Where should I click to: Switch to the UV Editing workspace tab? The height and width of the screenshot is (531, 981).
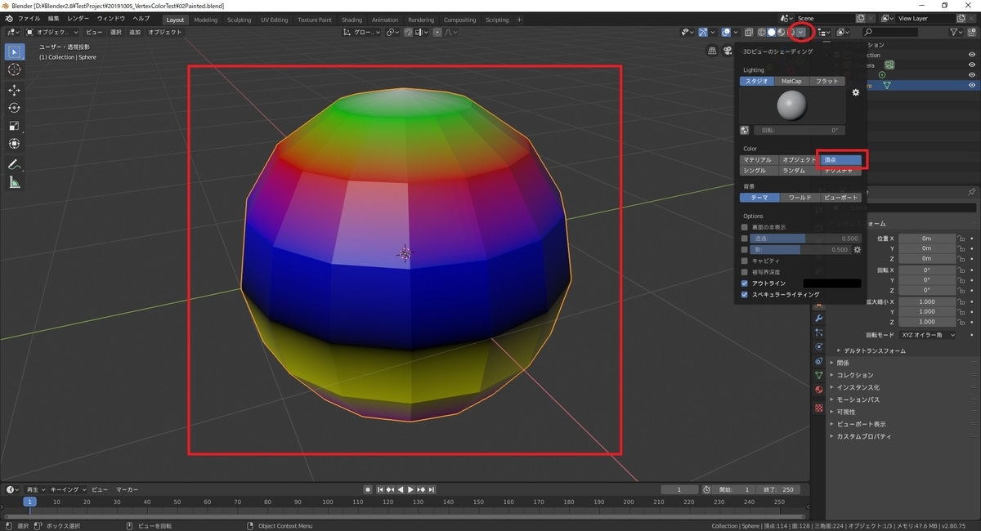(x=274, y=20)
